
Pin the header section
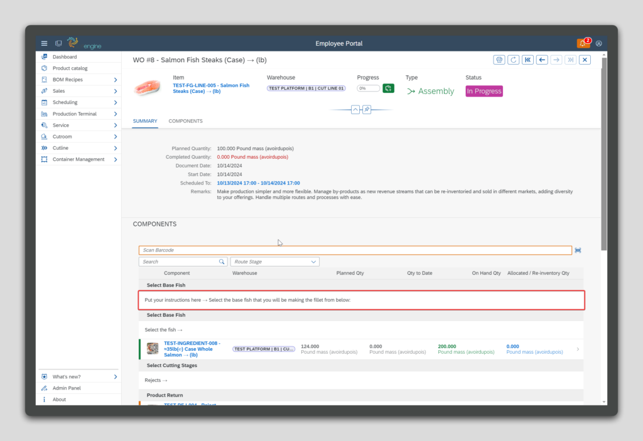367,109
